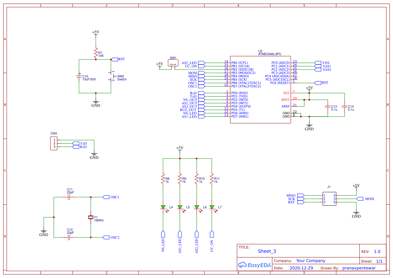Select the CN4 3-pin connector

click(53, 143)
